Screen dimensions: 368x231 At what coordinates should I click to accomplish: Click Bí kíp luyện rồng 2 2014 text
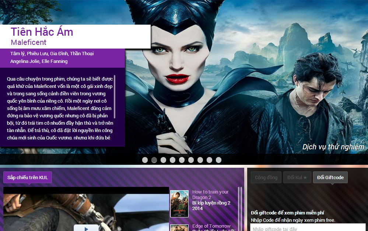(211, 206)
